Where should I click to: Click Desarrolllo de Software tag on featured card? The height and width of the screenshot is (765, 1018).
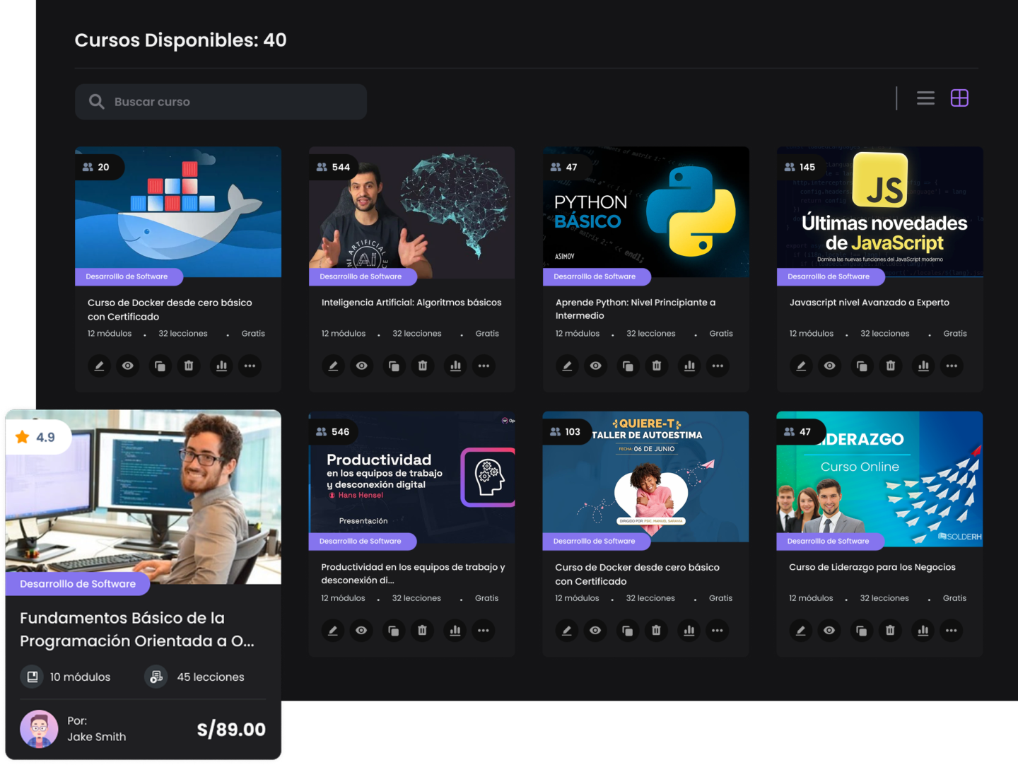(x=78, y=584)
